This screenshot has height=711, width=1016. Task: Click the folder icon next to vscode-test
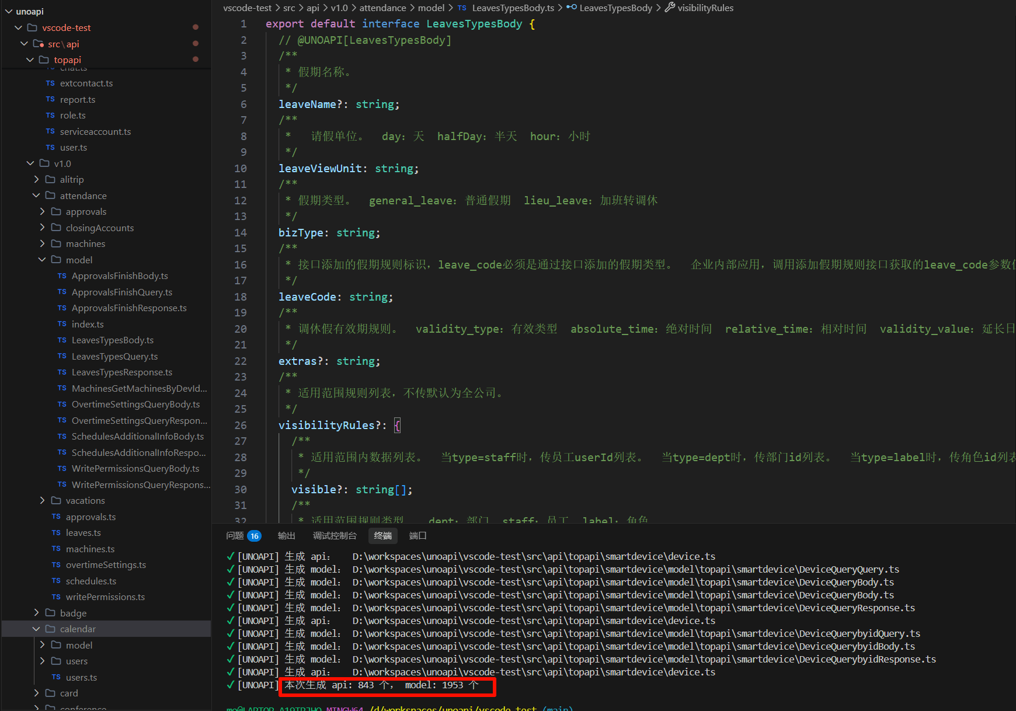point(33,27)
